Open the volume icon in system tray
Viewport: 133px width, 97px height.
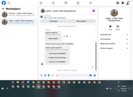tap(119, 91)
